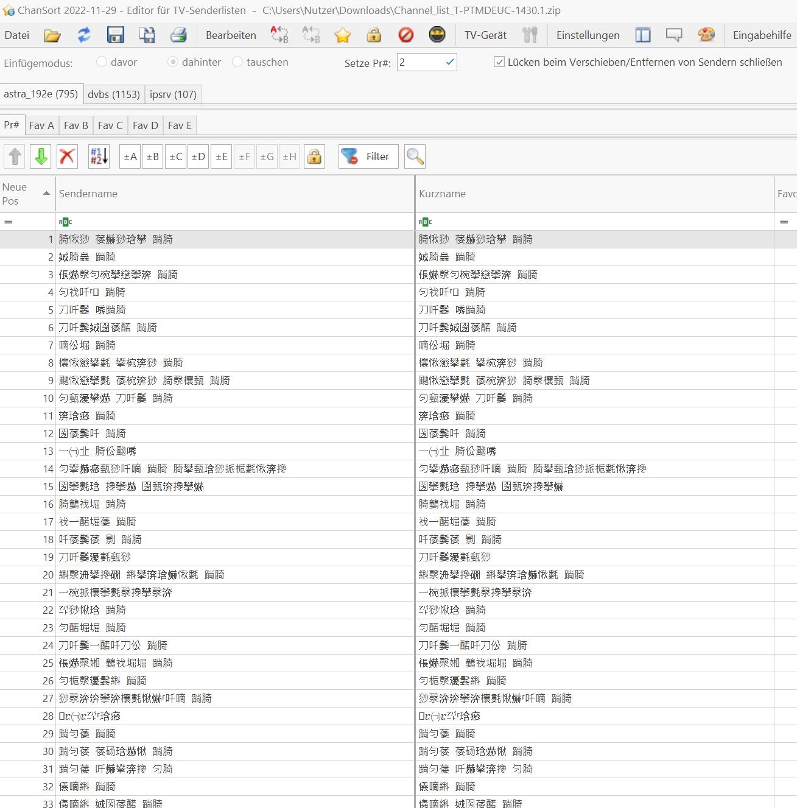Select the Fav E tab

[180, 125]
